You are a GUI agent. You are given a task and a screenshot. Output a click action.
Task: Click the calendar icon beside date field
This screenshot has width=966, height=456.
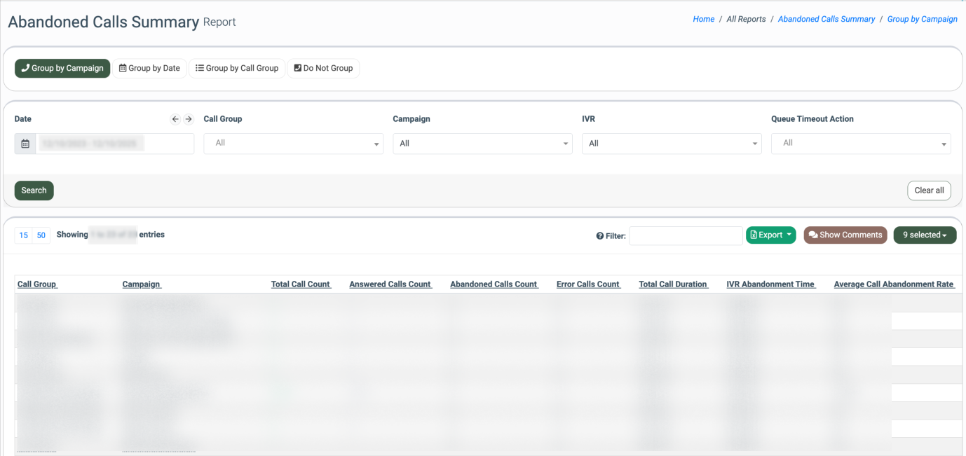click(x=25, y=144)
